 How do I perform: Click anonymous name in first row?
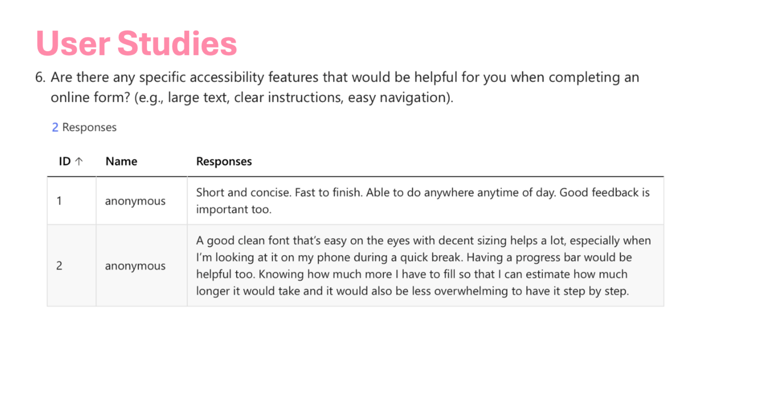[x=135, y=201]
